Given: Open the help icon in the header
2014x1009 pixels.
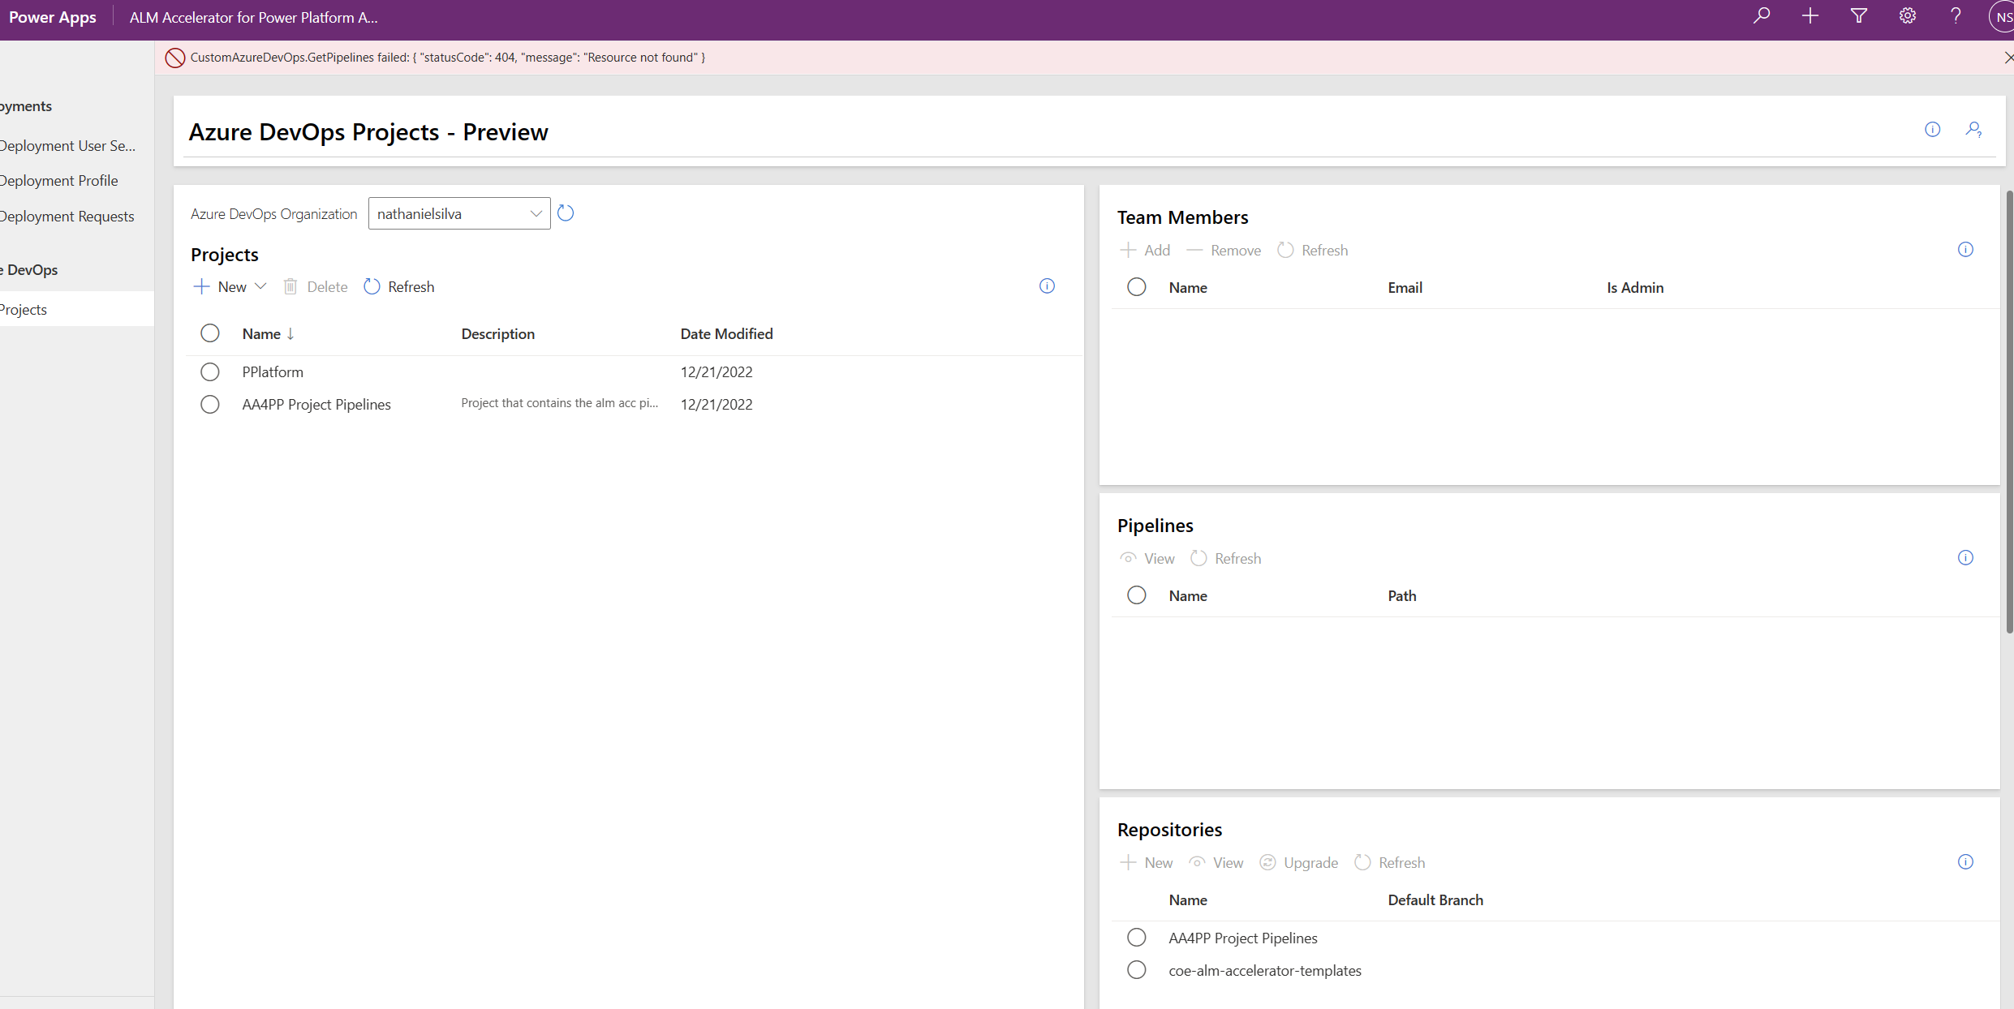Looking at the screenshot, I should (x=1956, y=16).
